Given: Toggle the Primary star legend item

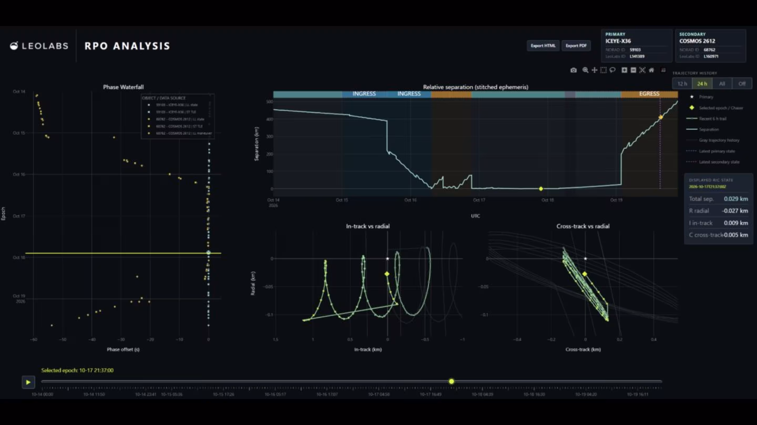Looking at the screenshot, I should coord(702,97).
